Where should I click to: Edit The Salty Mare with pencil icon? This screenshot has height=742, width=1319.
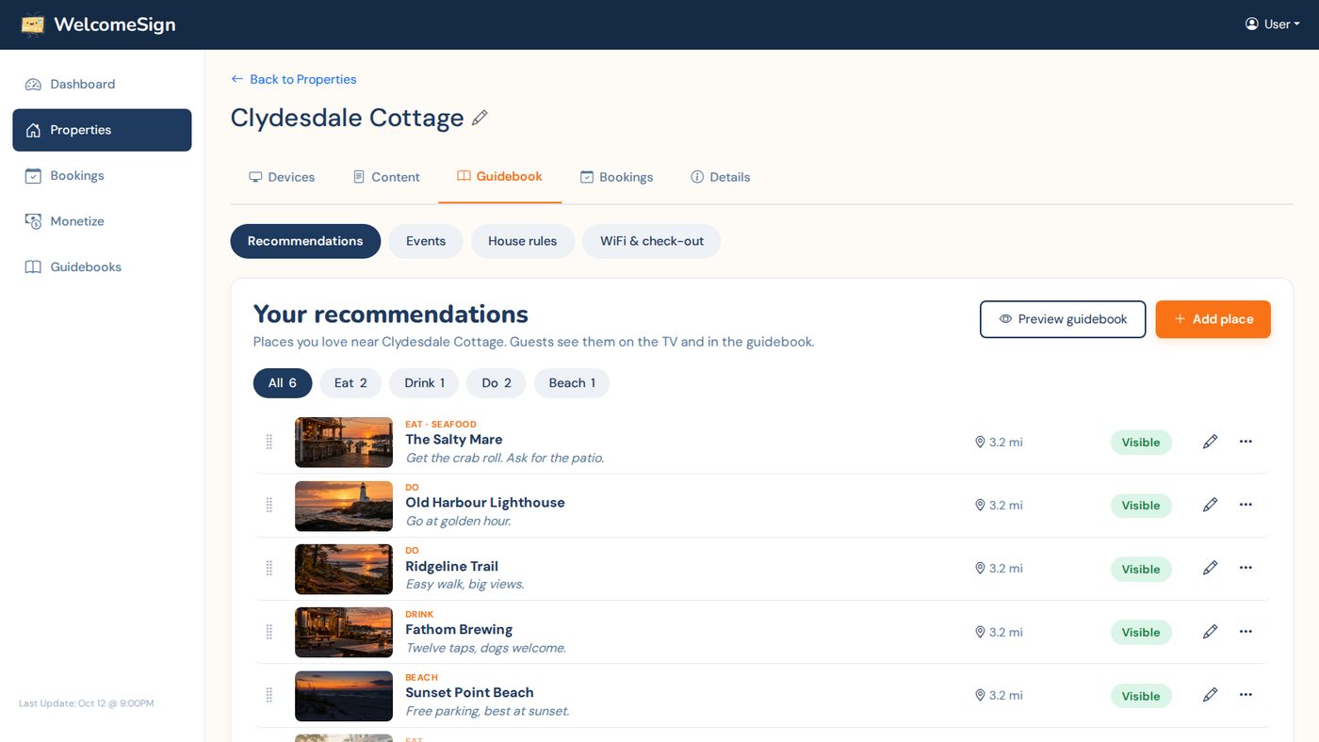1211,442
